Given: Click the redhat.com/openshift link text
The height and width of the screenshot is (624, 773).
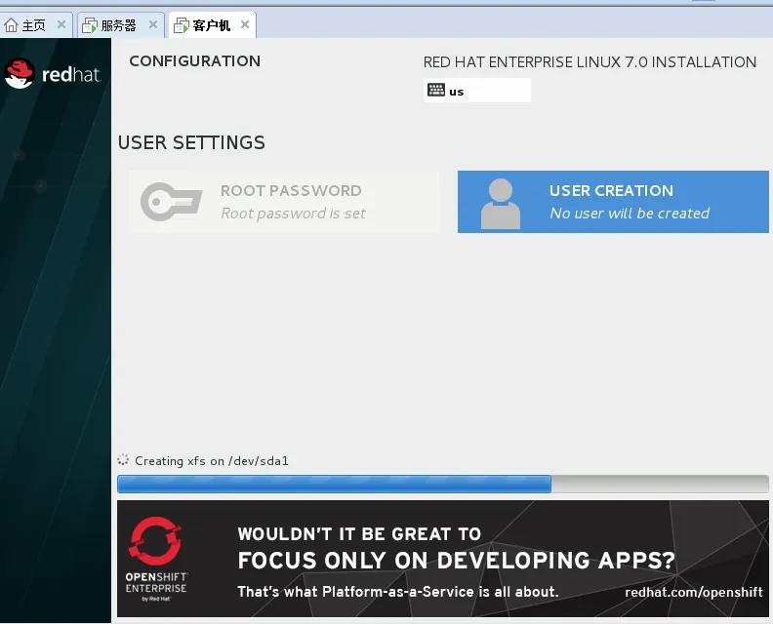Looking at the screenshot, I should [694, 592].
